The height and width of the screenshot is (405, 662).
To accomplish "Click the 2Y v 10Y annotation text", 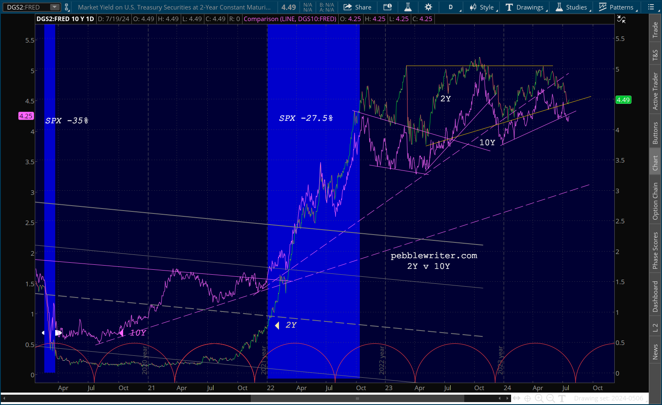I will (x=429, y=266).
